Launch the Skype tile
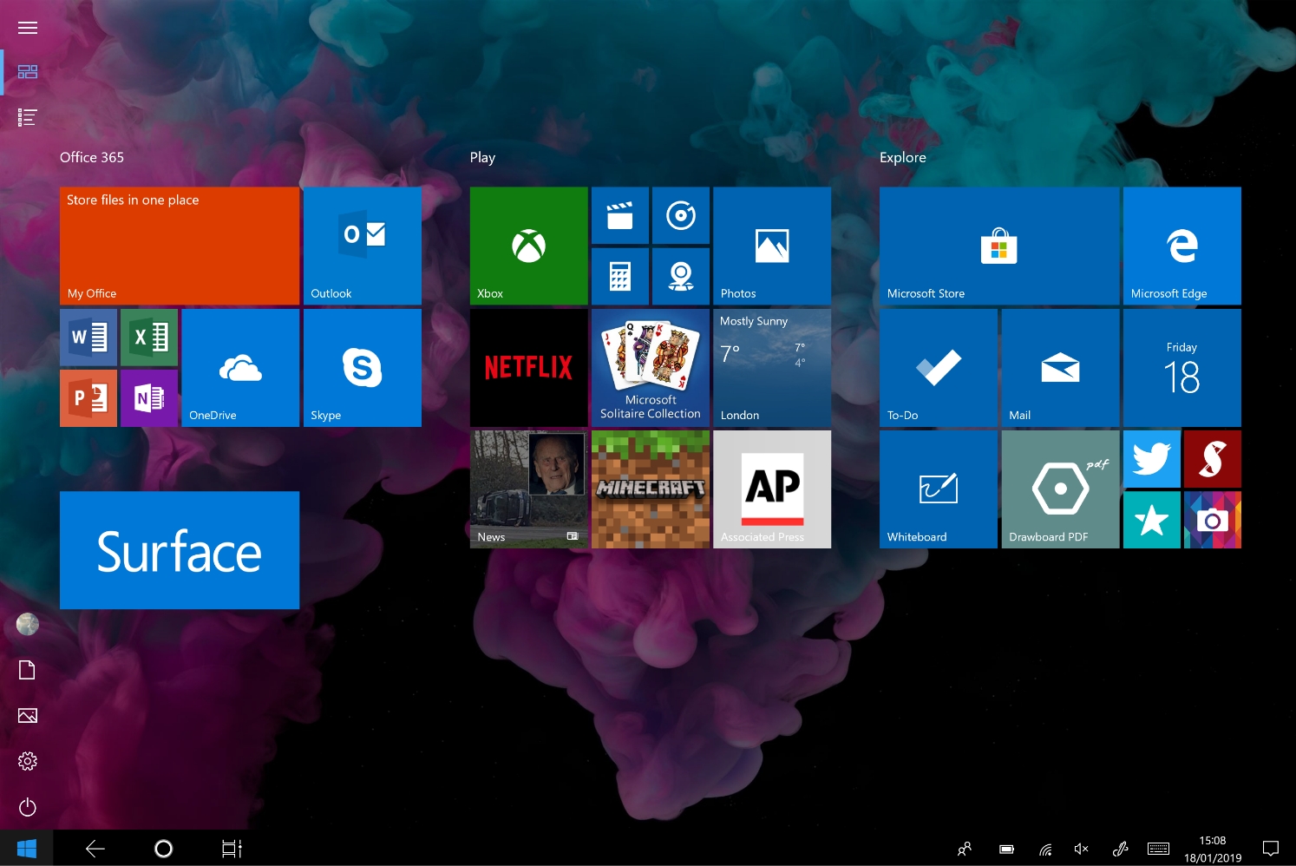 click(x=362, y=367)
